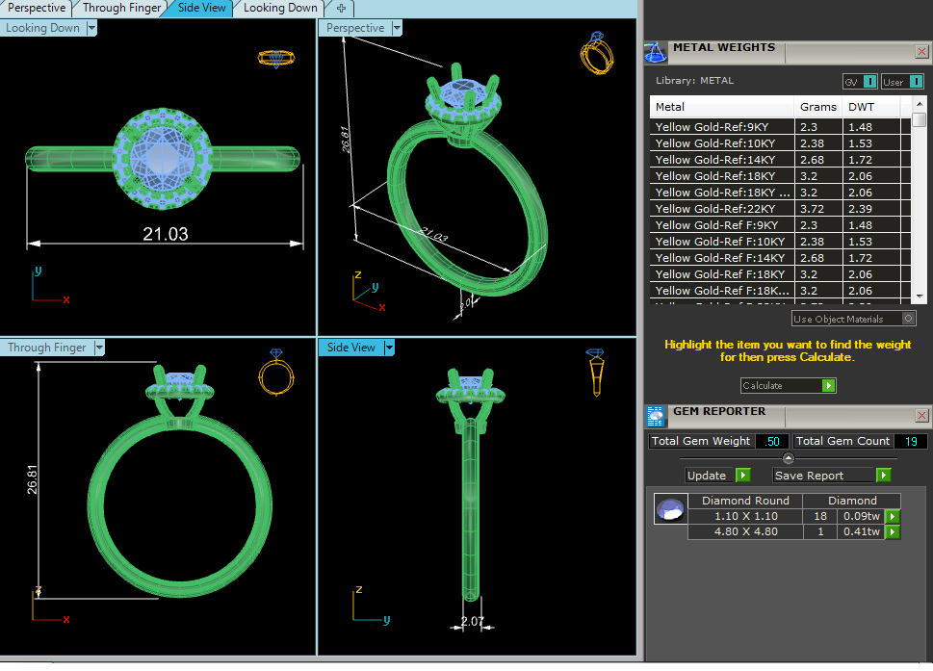Screen dimensions: 933x671
Task: Switch to the Side View tab
Action: [x=201, y=8]
